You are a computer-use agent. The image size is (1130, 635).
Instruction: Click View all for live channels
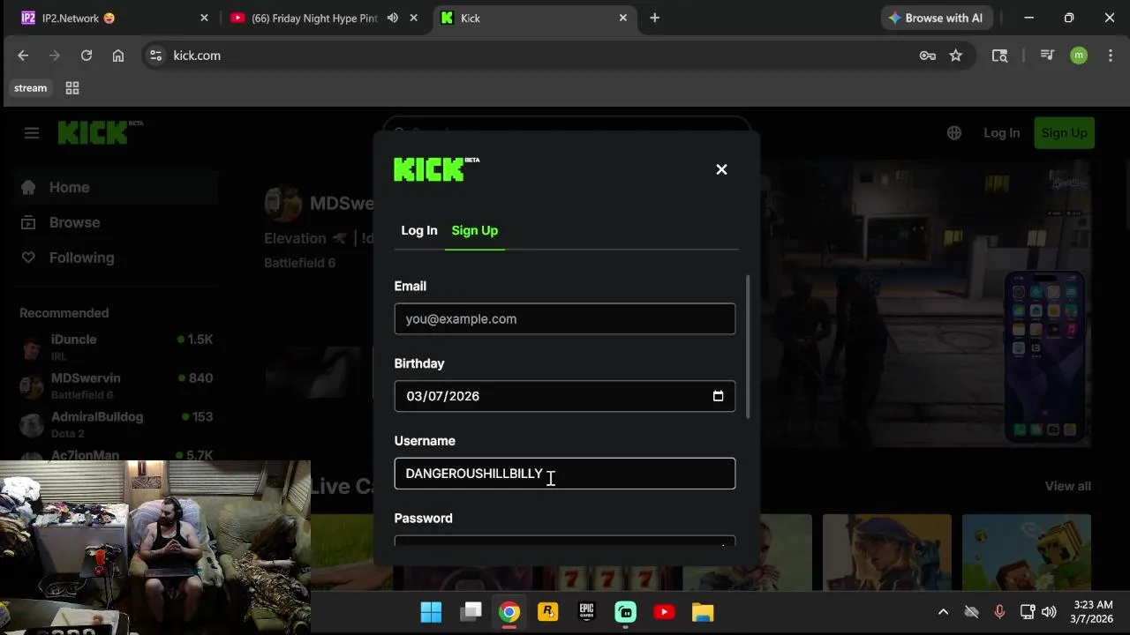[1067, 486]
